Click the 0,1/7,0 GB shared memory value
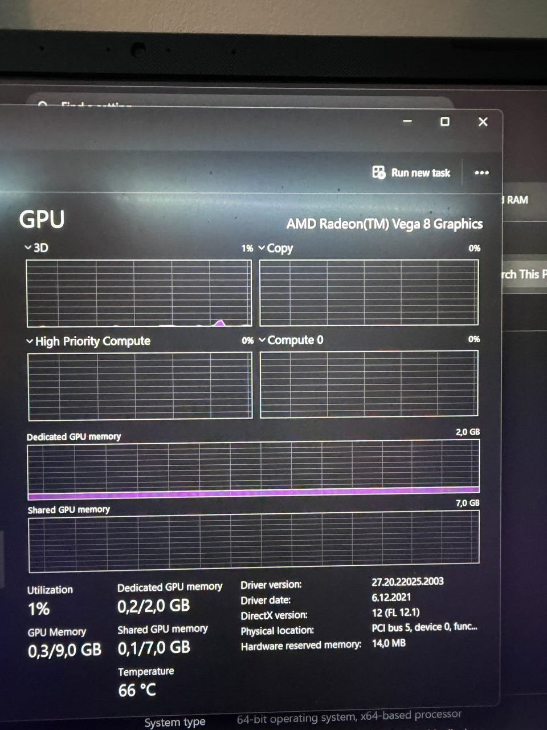The image size is (547, 730). click(x=154, y=648)
